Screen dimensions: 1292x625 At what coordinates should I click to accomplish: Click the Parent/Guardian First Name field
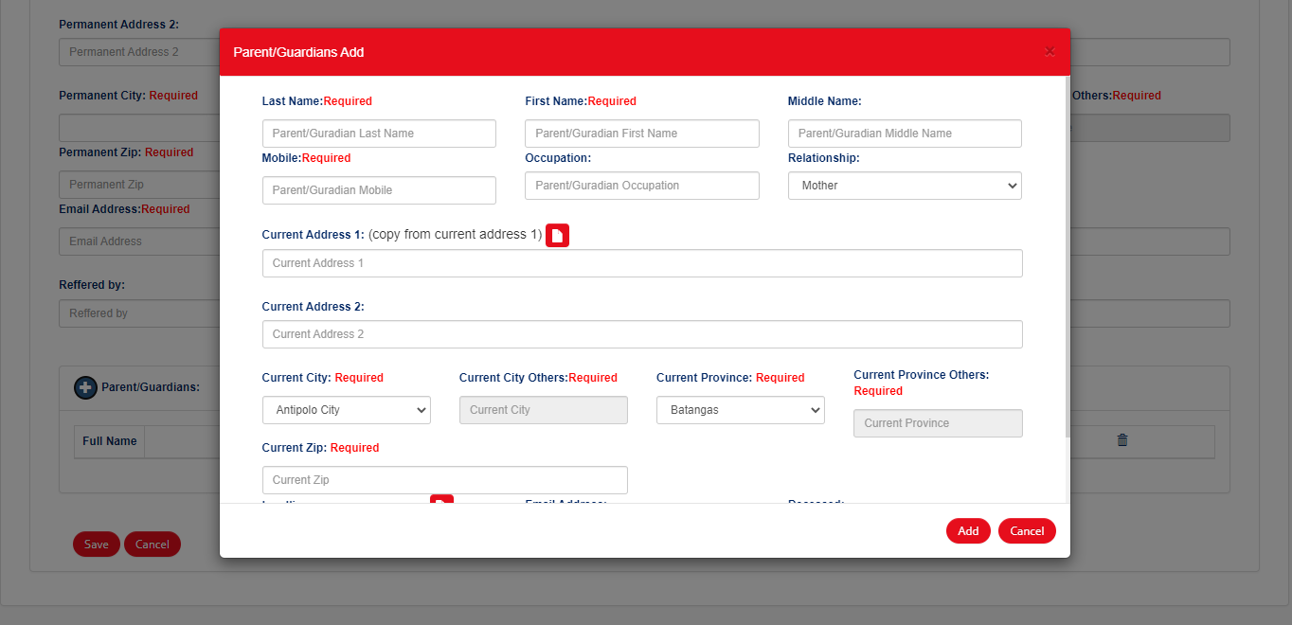click(641, 134)
